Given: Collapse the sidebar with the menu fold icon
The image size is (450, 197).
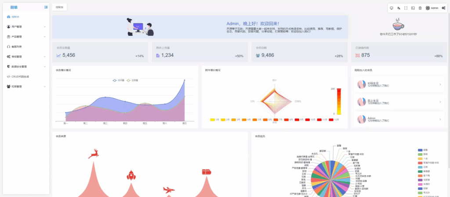Looking at the screenshot, I should 46,7.
